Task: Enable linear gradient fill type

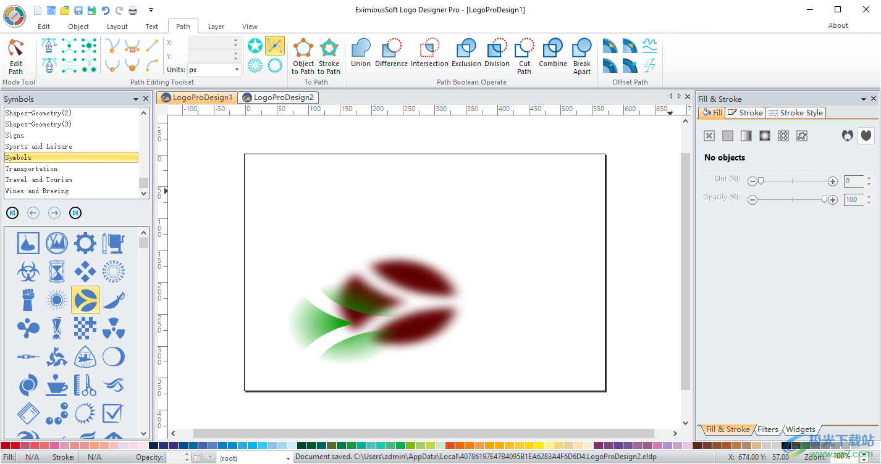Action: pos(746,135)
